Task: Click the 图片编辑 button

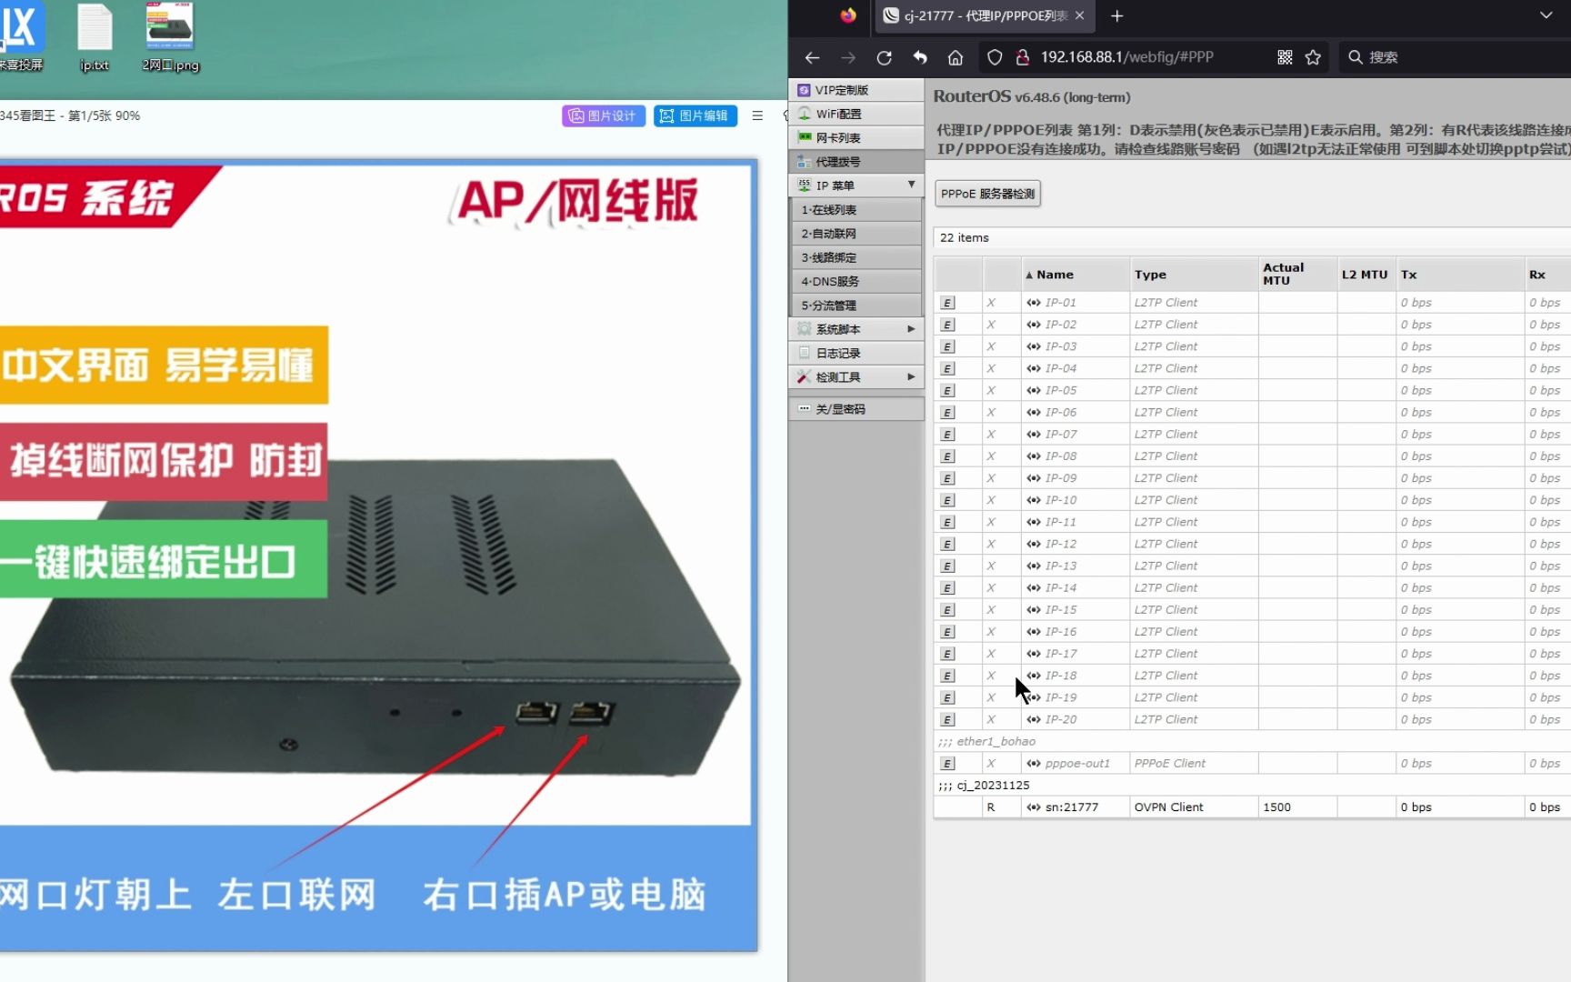Action: [695, 115]
